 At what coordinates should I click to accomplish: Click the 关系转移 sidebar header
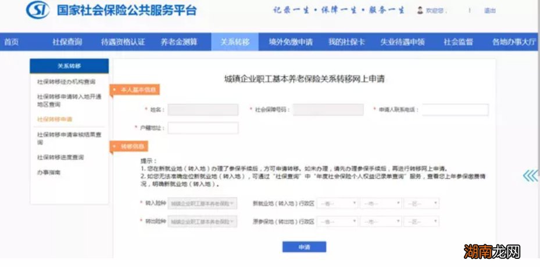click(x=69, y=66)
